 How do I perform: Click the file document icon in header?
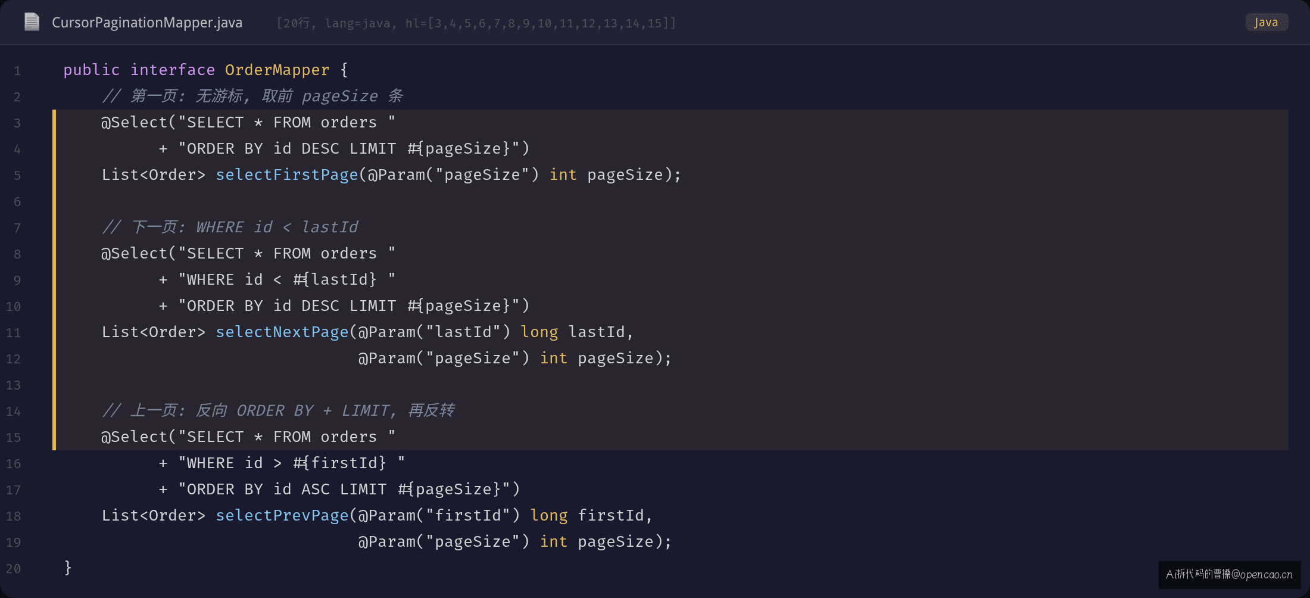[32, 22]
